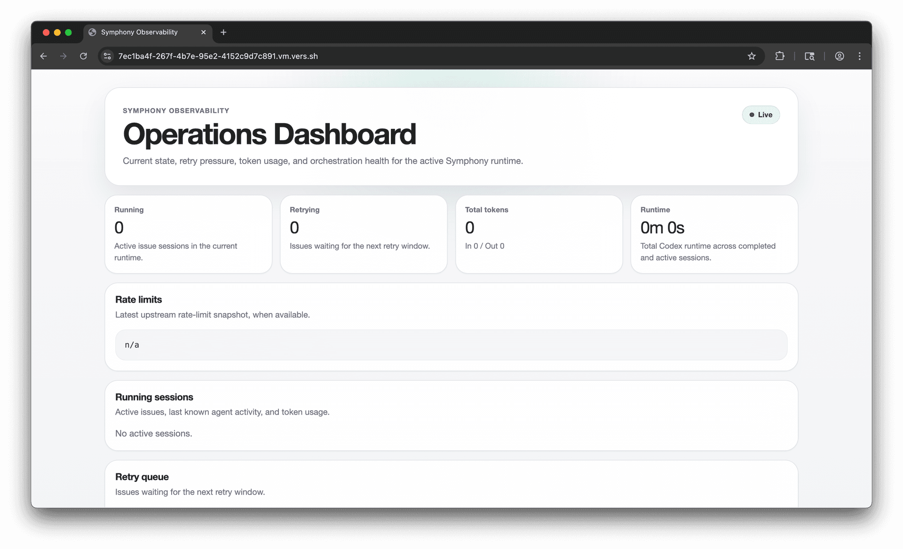Click the Retrying stat card
The width and height of the screenshot is (903, 549).
pos(363,234)
